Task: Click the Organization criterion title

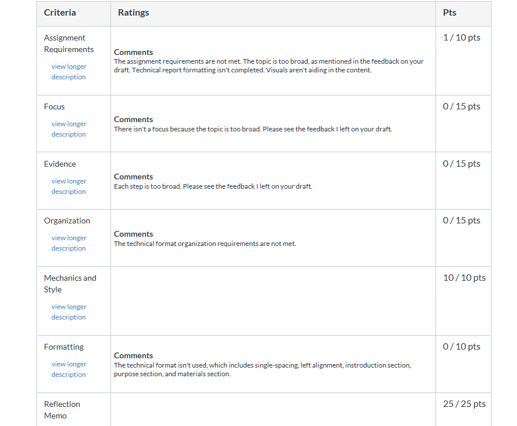Action: [x=67, y=221]
